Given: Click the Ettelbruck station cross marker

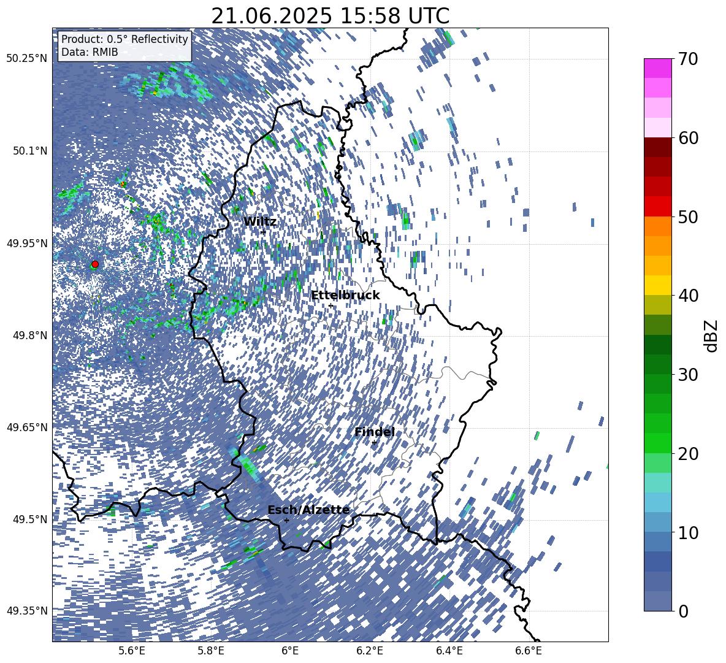Looking at the screenshot, I should pos(331,305).
